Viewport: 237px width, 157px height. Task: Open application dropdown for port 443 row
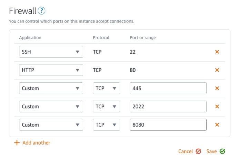coord(51,88)
